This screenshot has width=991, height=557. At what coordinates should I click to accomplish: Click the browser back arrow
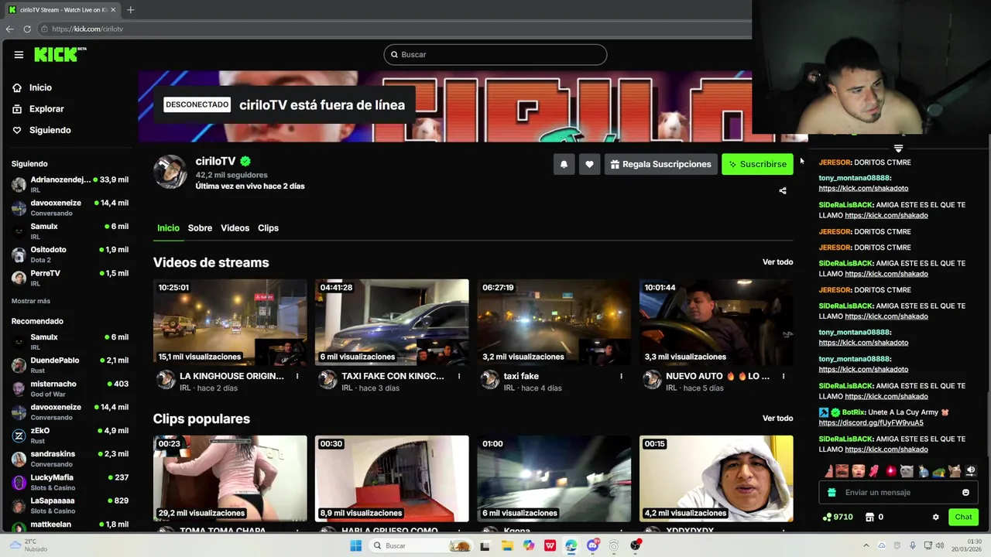[9, 29]
